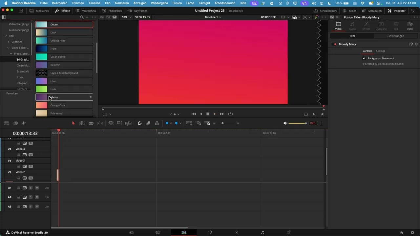
Task: Open the timeline view options icon
Action: click(6, 123)
